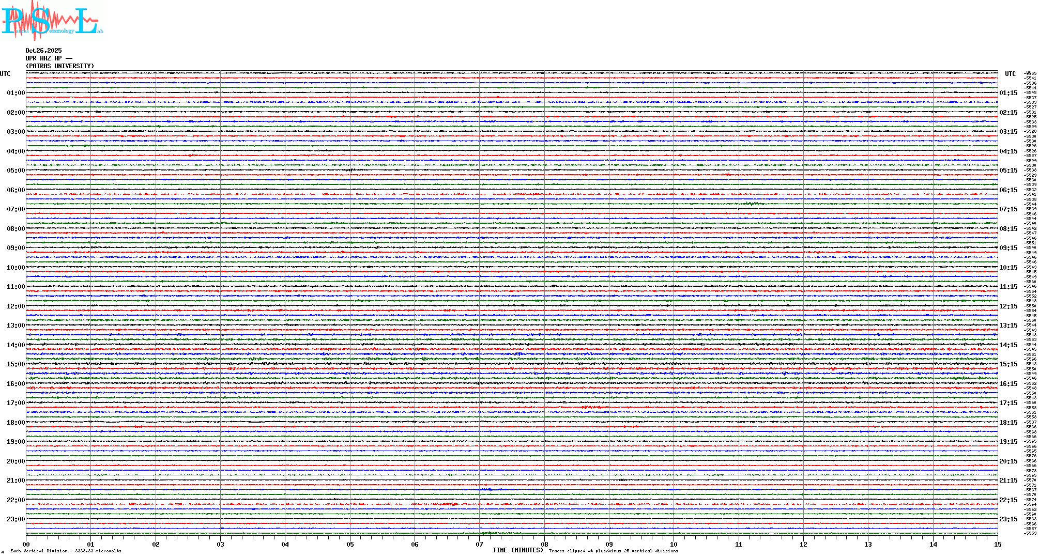1039x558 pixels.
Task: Select the 05:00 hour label on left
Action: tap(16, 171)
